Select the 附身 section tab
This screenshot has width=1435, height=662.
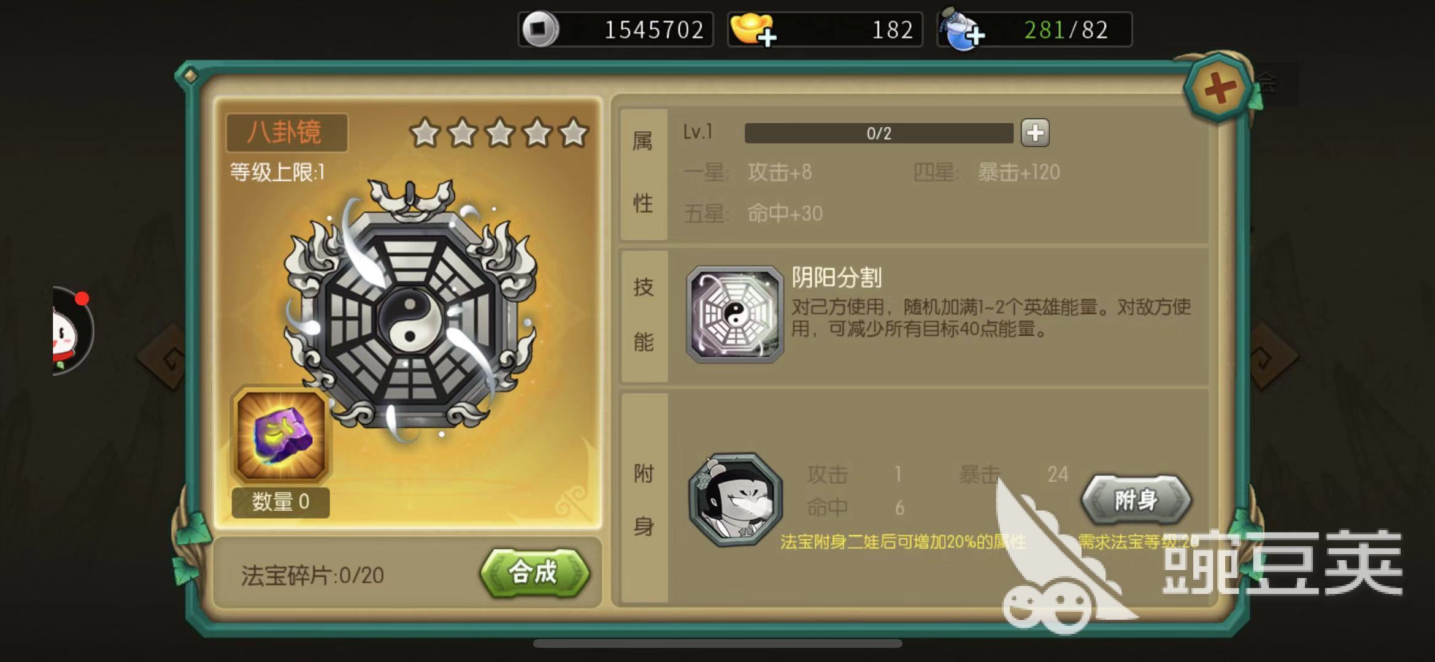644,499
